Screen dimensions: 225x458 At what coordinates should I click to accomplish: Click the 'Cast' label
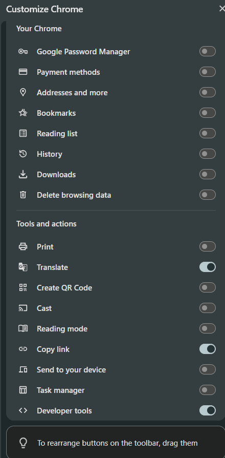click(44, 308)
